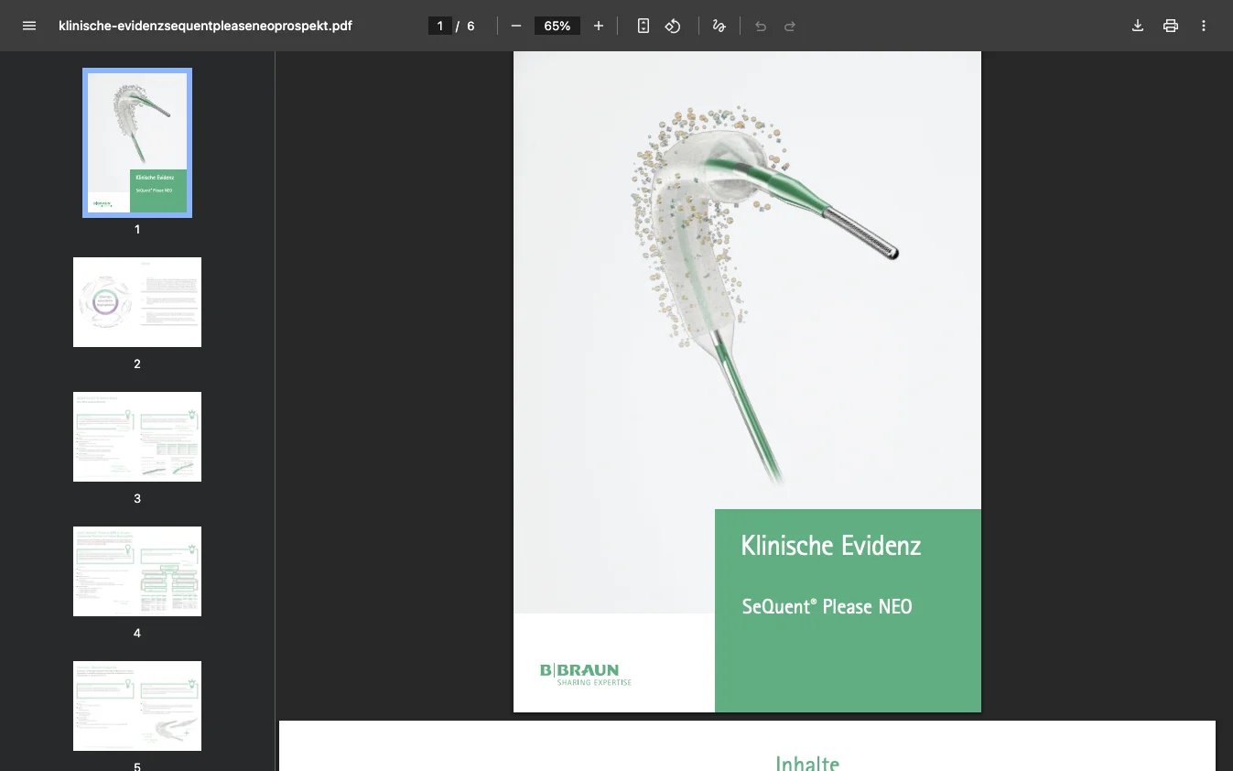Click the 65% zoom level field

click(x=557, y=26)
